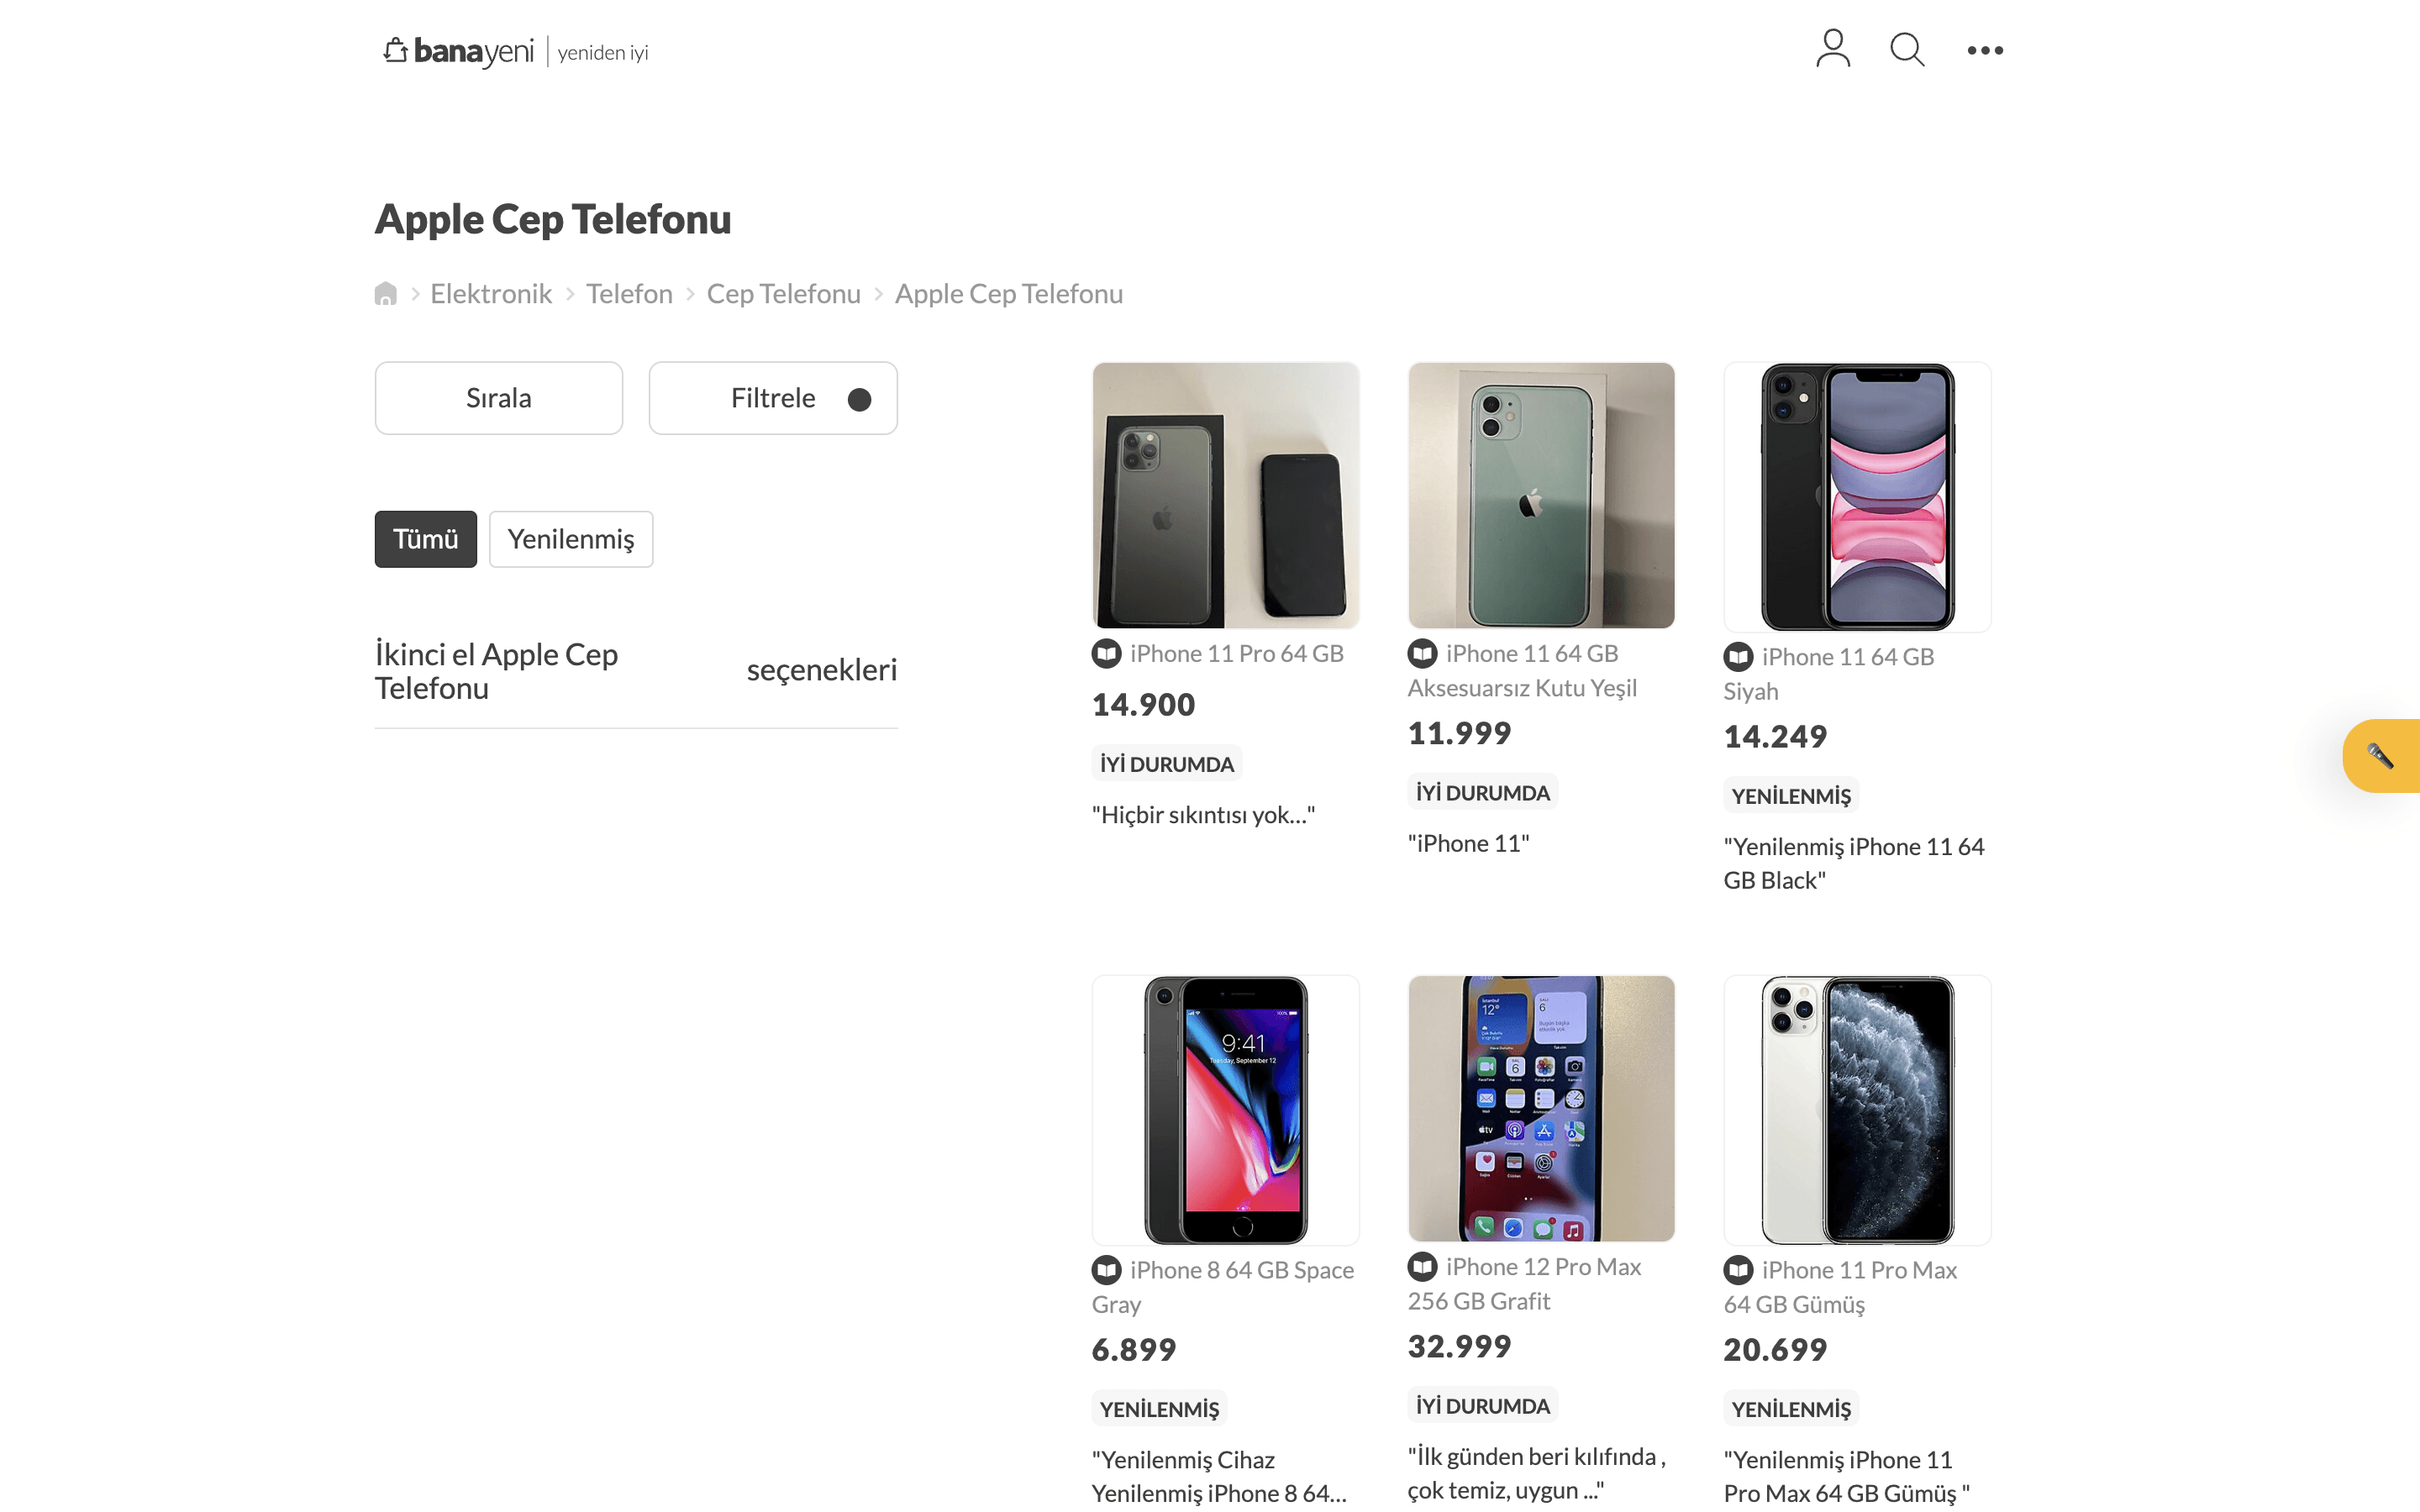Open the Filtrele filter panel
The width and height of the screenshot is (2420, 1512).
point(772,398)
